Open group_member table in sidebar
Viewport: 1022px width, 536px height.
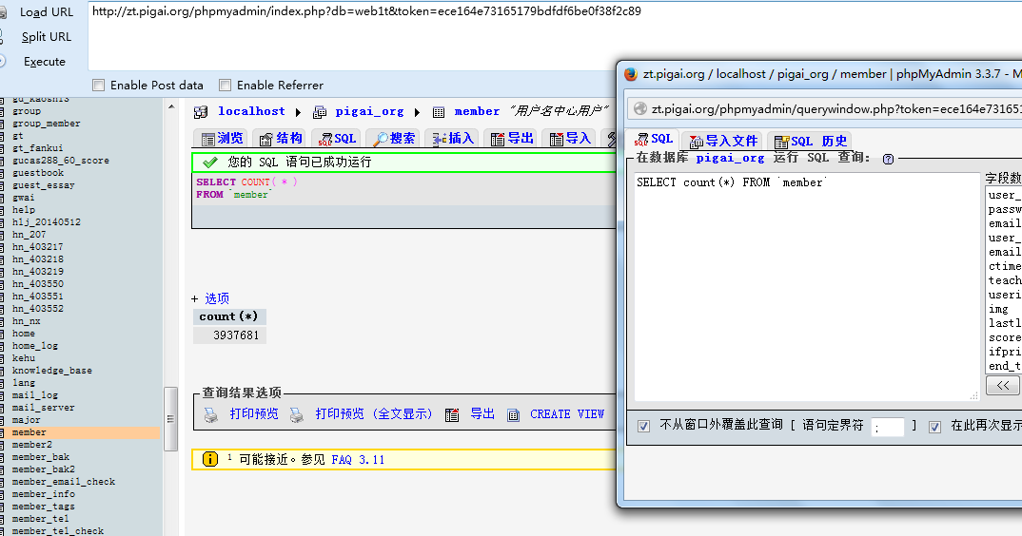coord(47,124)
